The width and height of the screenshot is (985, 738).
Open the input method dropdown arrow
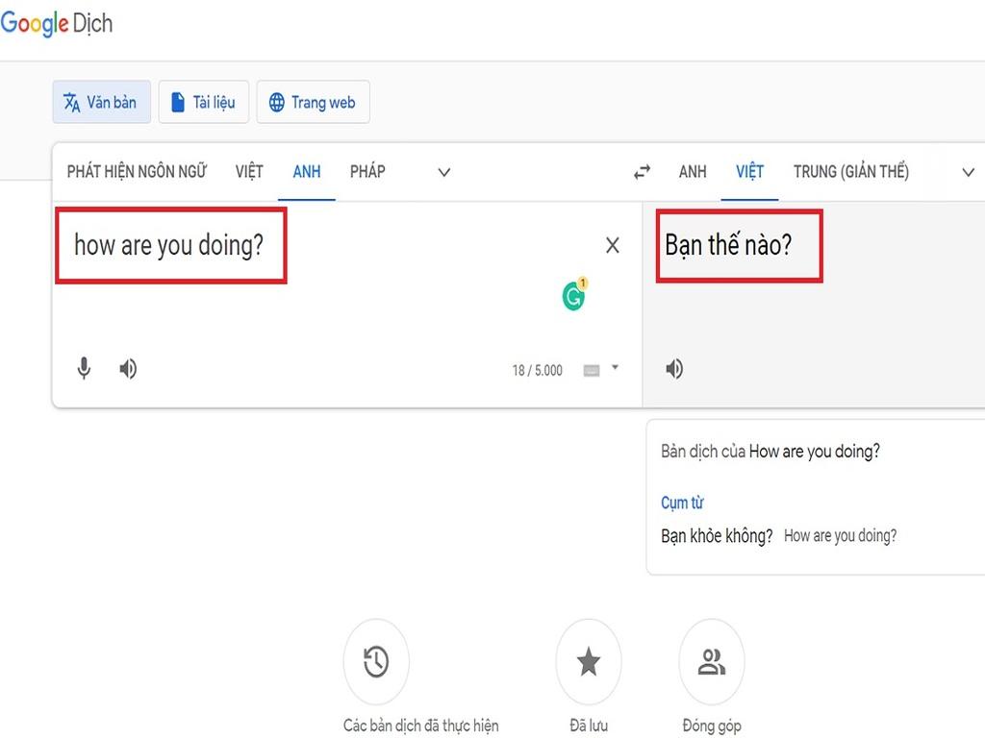pos(614,370)
